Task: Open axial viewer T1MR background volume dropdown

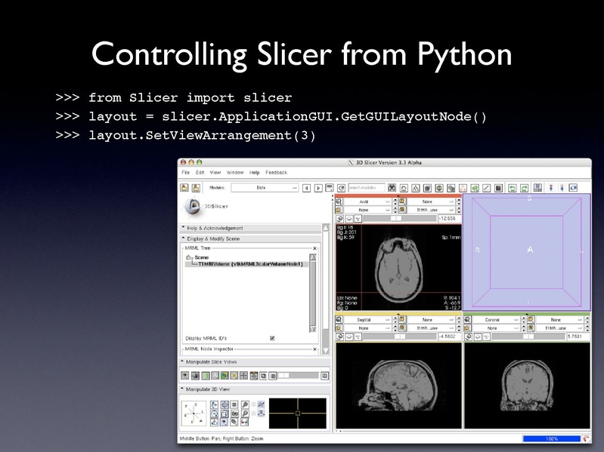Action: coord(431,210)
